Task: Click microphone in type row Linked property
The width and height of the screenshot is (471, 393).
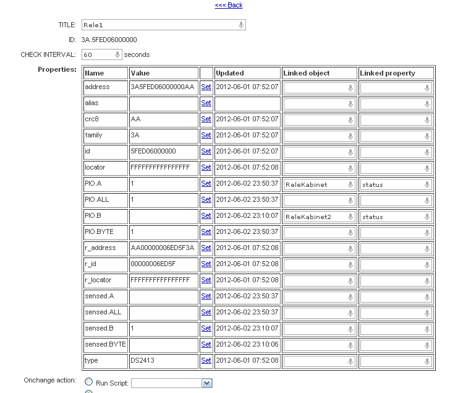Action: 427,361
